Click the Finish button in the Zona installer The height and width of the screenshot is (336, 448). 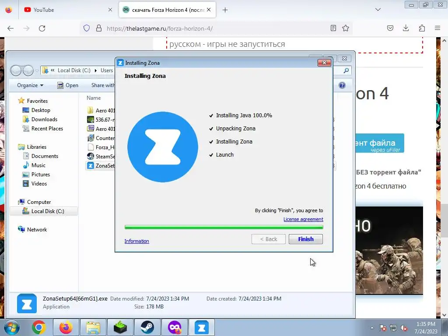coord(306,239)
